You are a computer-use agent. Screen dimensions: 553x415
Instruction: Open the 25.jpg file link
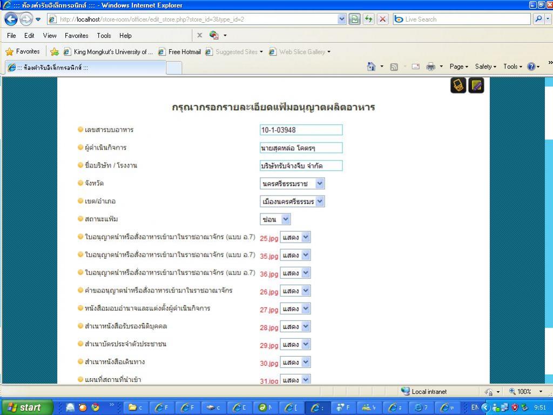[269, 238]
